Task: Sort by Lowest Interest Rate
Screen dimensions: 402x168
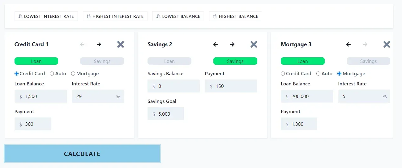Action: [x=46, y=16]
